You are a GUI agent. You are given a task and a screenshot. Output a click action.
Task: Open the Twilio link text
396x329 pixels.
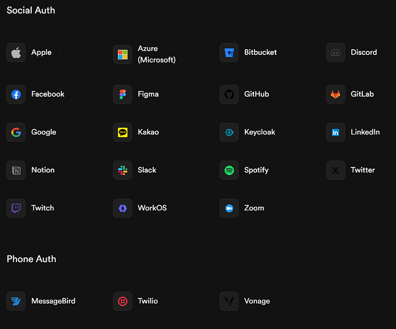click(148, 301)
